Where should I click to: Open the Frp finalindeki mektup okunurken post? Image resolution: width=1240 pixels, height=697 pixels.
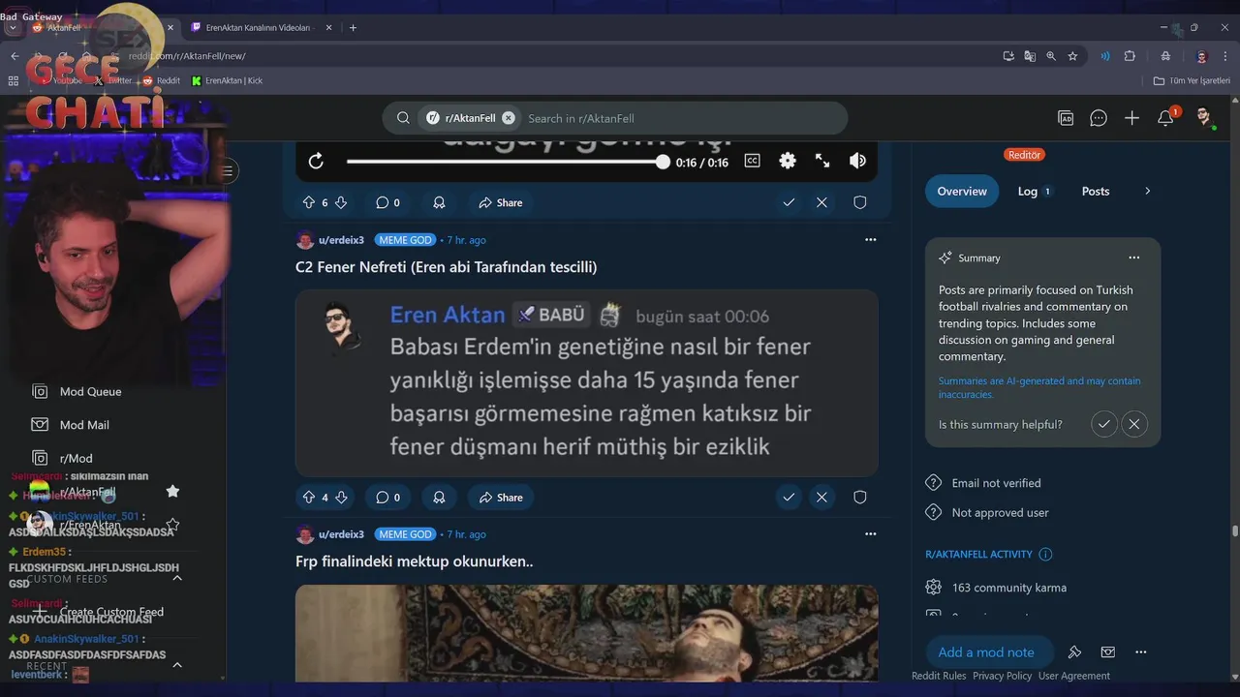click(415, 561)
